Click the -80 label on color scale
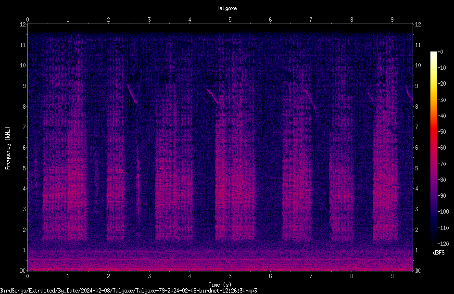Screen dimensions: 454x294 click(x=441, y=179)
